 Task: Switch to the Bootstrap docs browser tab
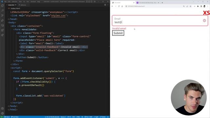click(148, 3)
